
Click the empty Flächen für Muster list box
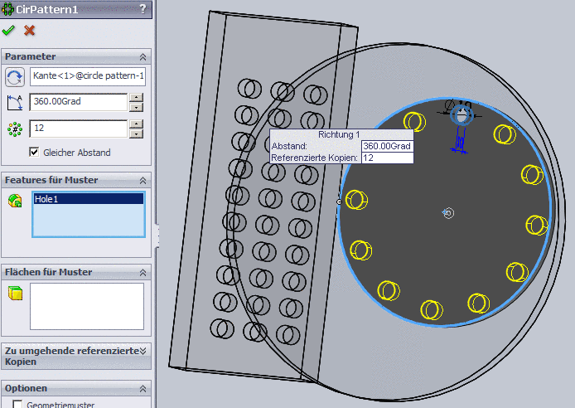pyautogui.click(x=87, y=306)
